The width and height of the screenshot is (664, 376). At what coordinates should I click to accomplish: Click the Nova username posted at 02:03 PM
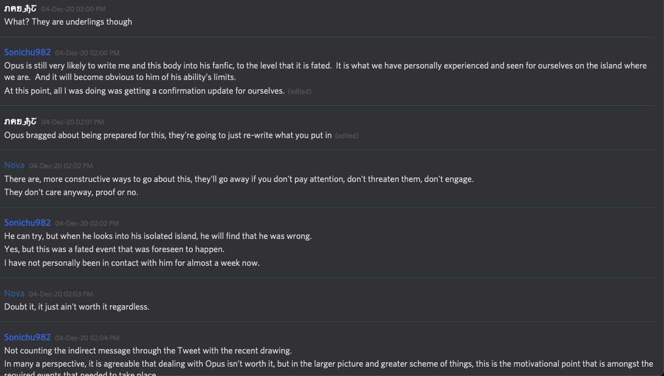14,294
